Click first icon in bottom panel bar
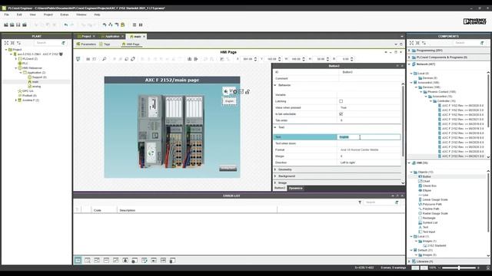This screenshot has width=492, height=276. click(x=78, y=261)
